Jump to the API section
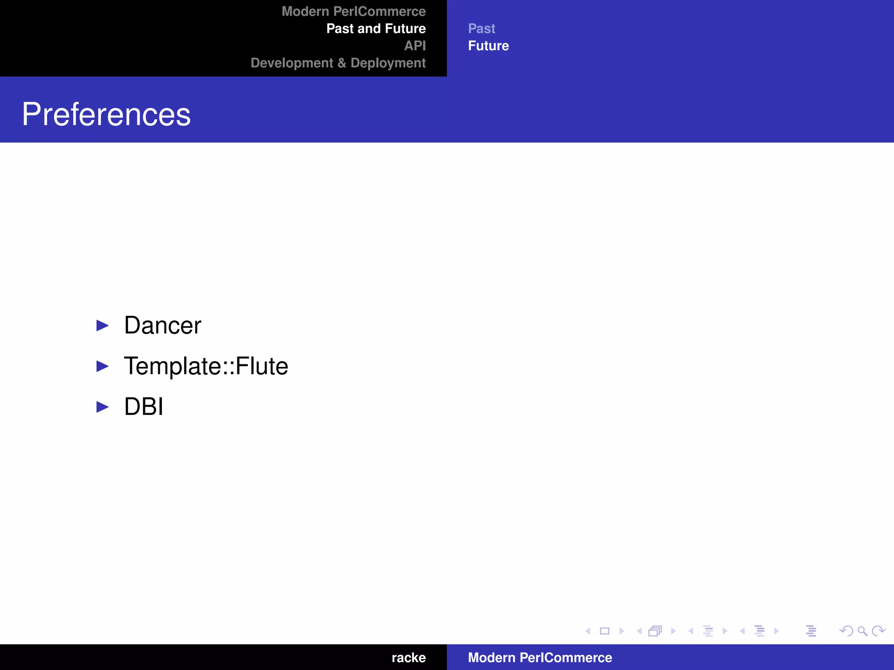894x670 pixels. click(x=415, y=45)
